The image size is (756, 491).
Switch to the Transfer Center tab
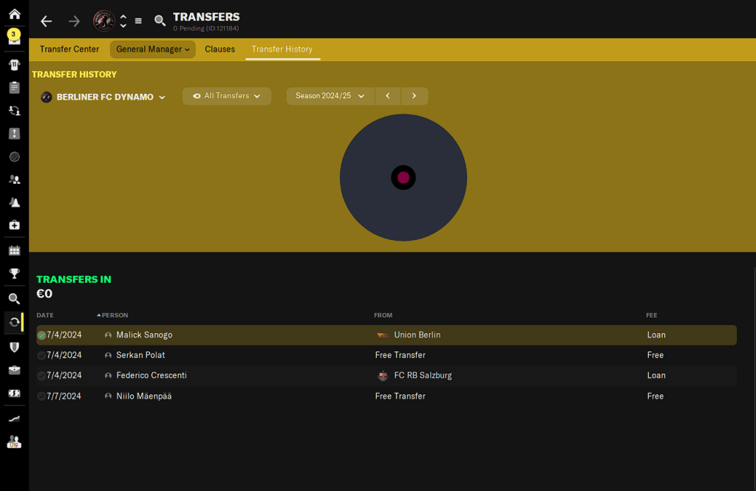[x=69, y=49]
